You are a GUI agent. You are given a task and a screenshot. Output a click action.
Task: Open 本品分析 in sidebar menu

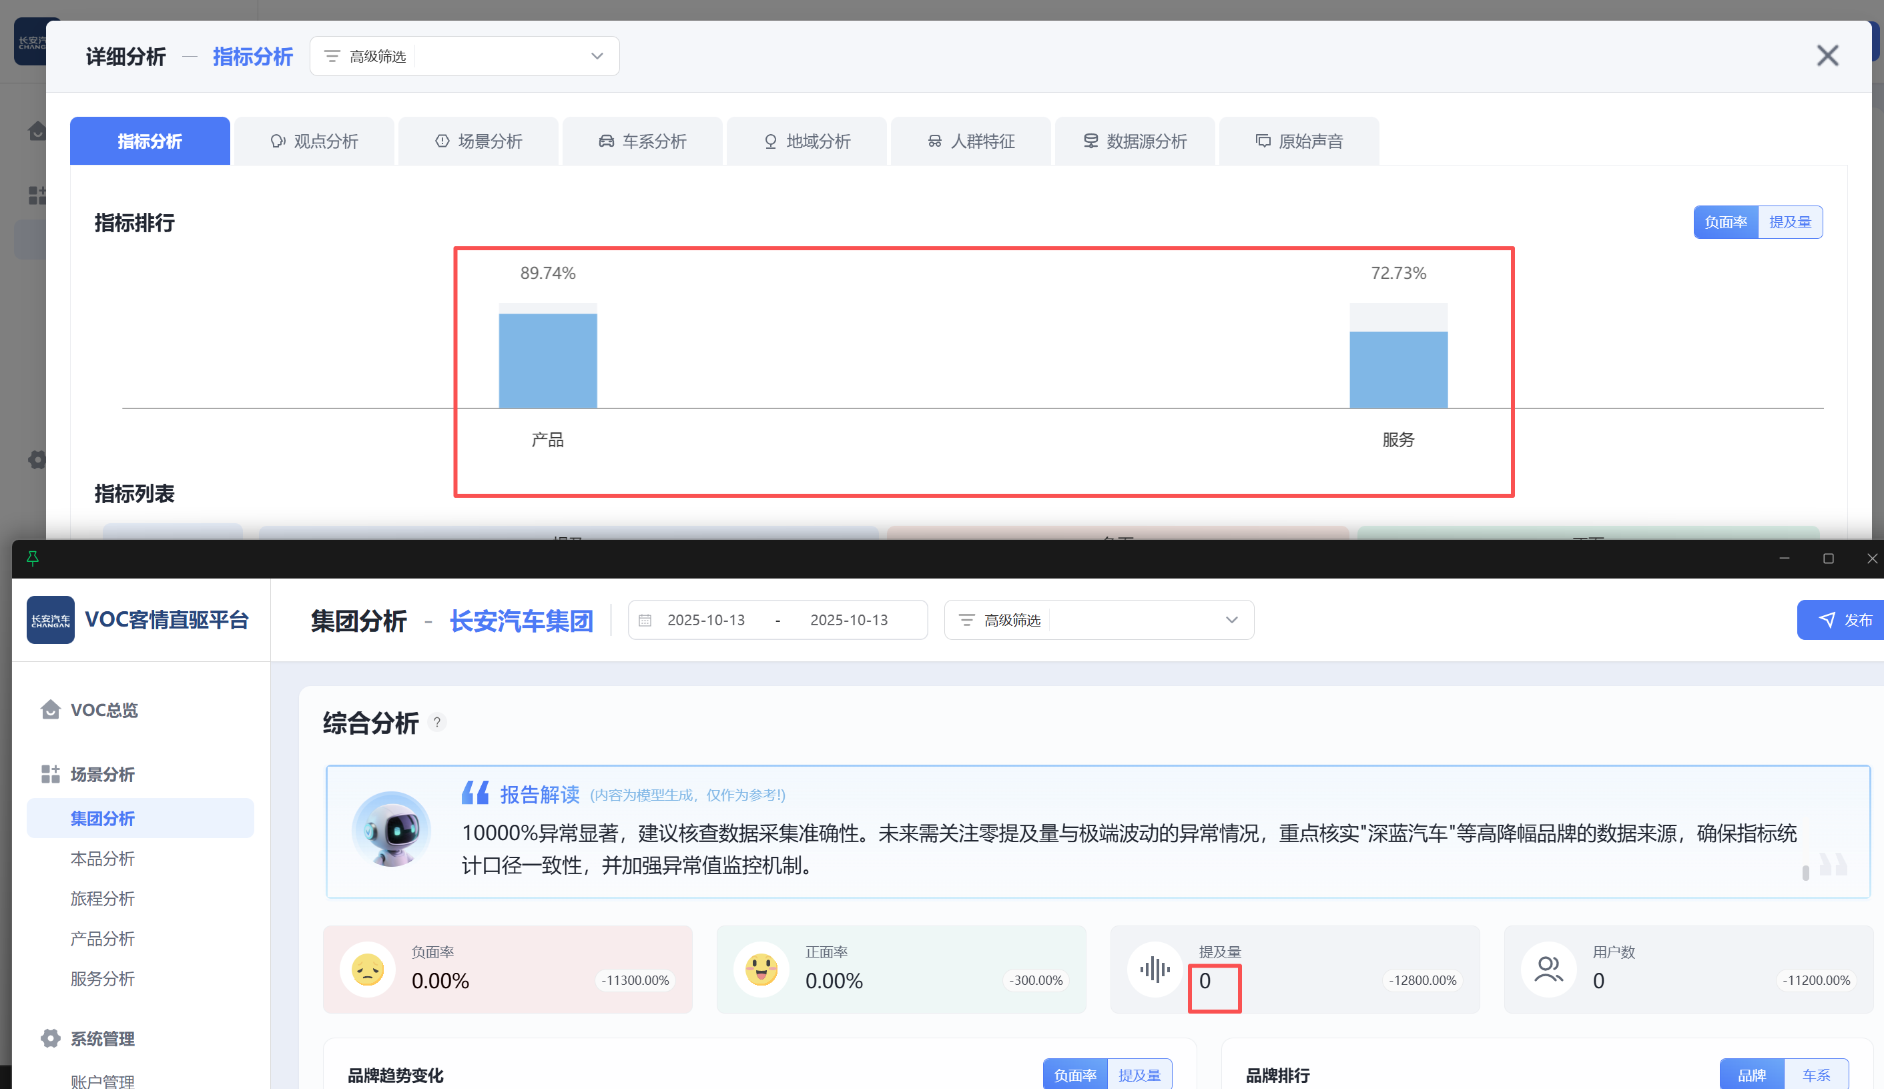coord(102,859)
